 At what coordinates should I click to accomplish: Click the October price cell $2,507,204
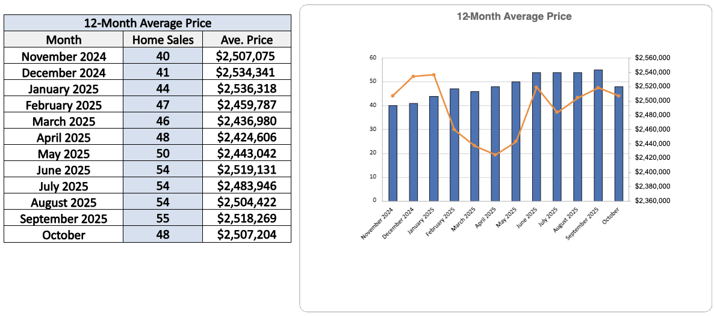246,235
